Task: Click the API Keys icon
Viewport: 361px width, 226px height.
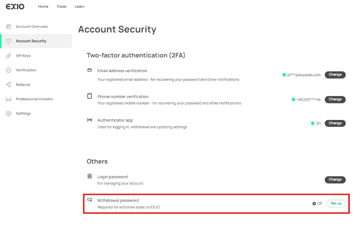Action: point(8,56)
